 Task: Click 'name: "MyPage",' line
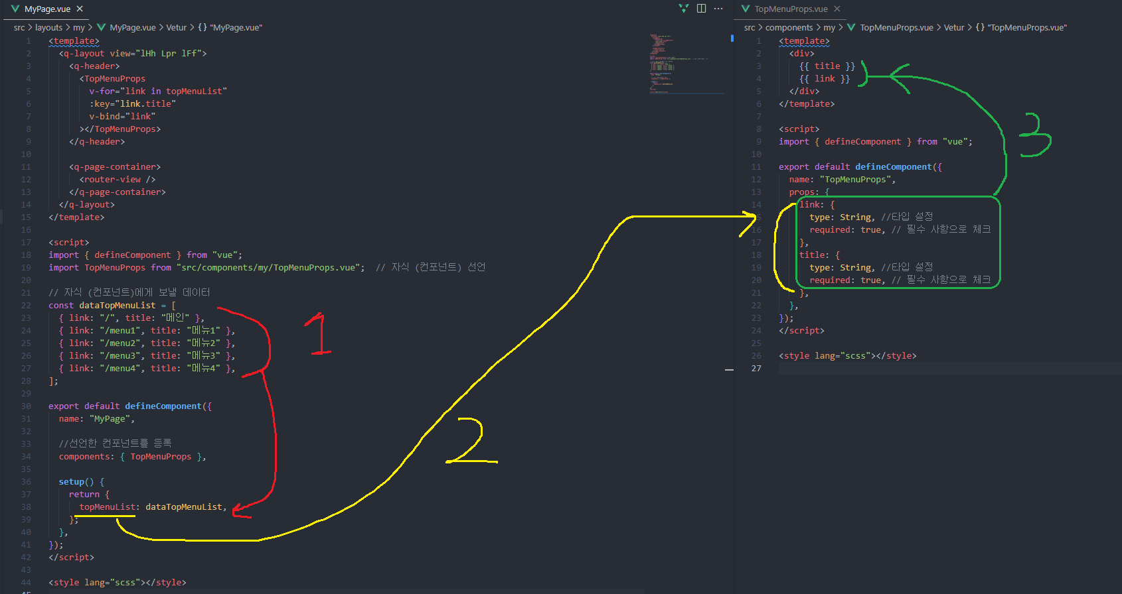point(97,418)
